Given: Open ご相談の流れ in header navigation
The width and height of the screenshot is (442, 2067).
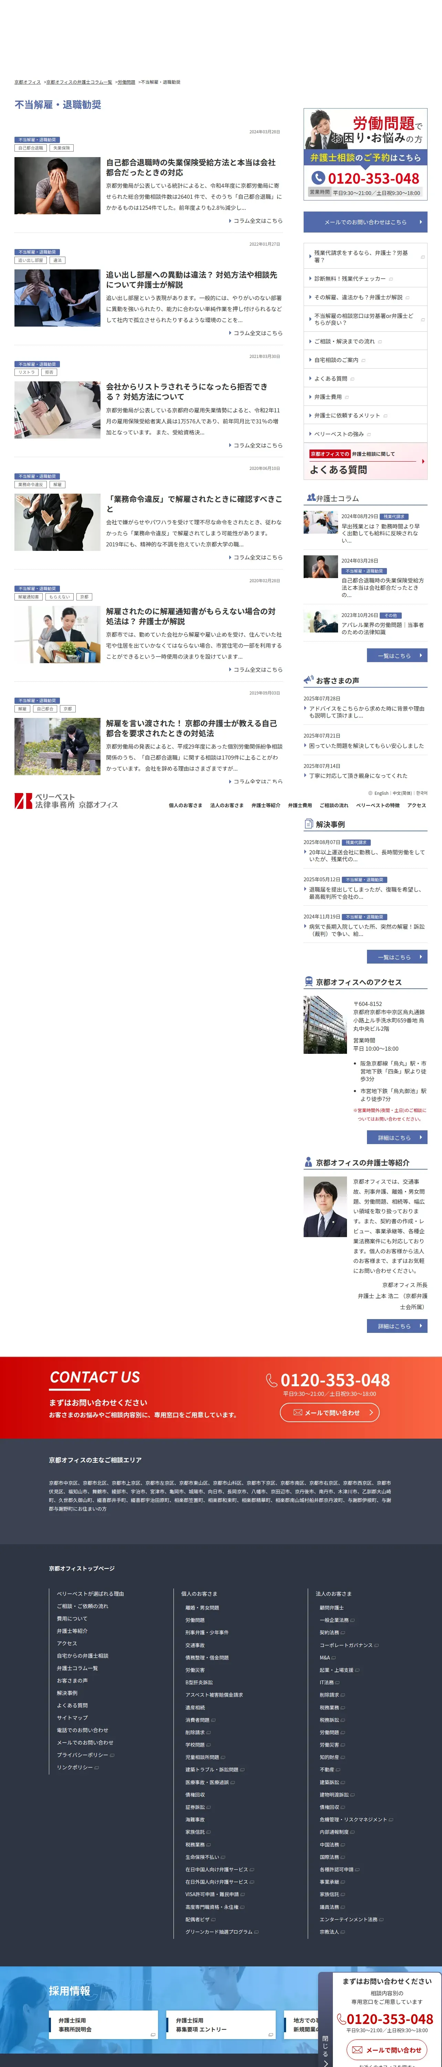Looking at the screenshot, I should tap(334, 805).
